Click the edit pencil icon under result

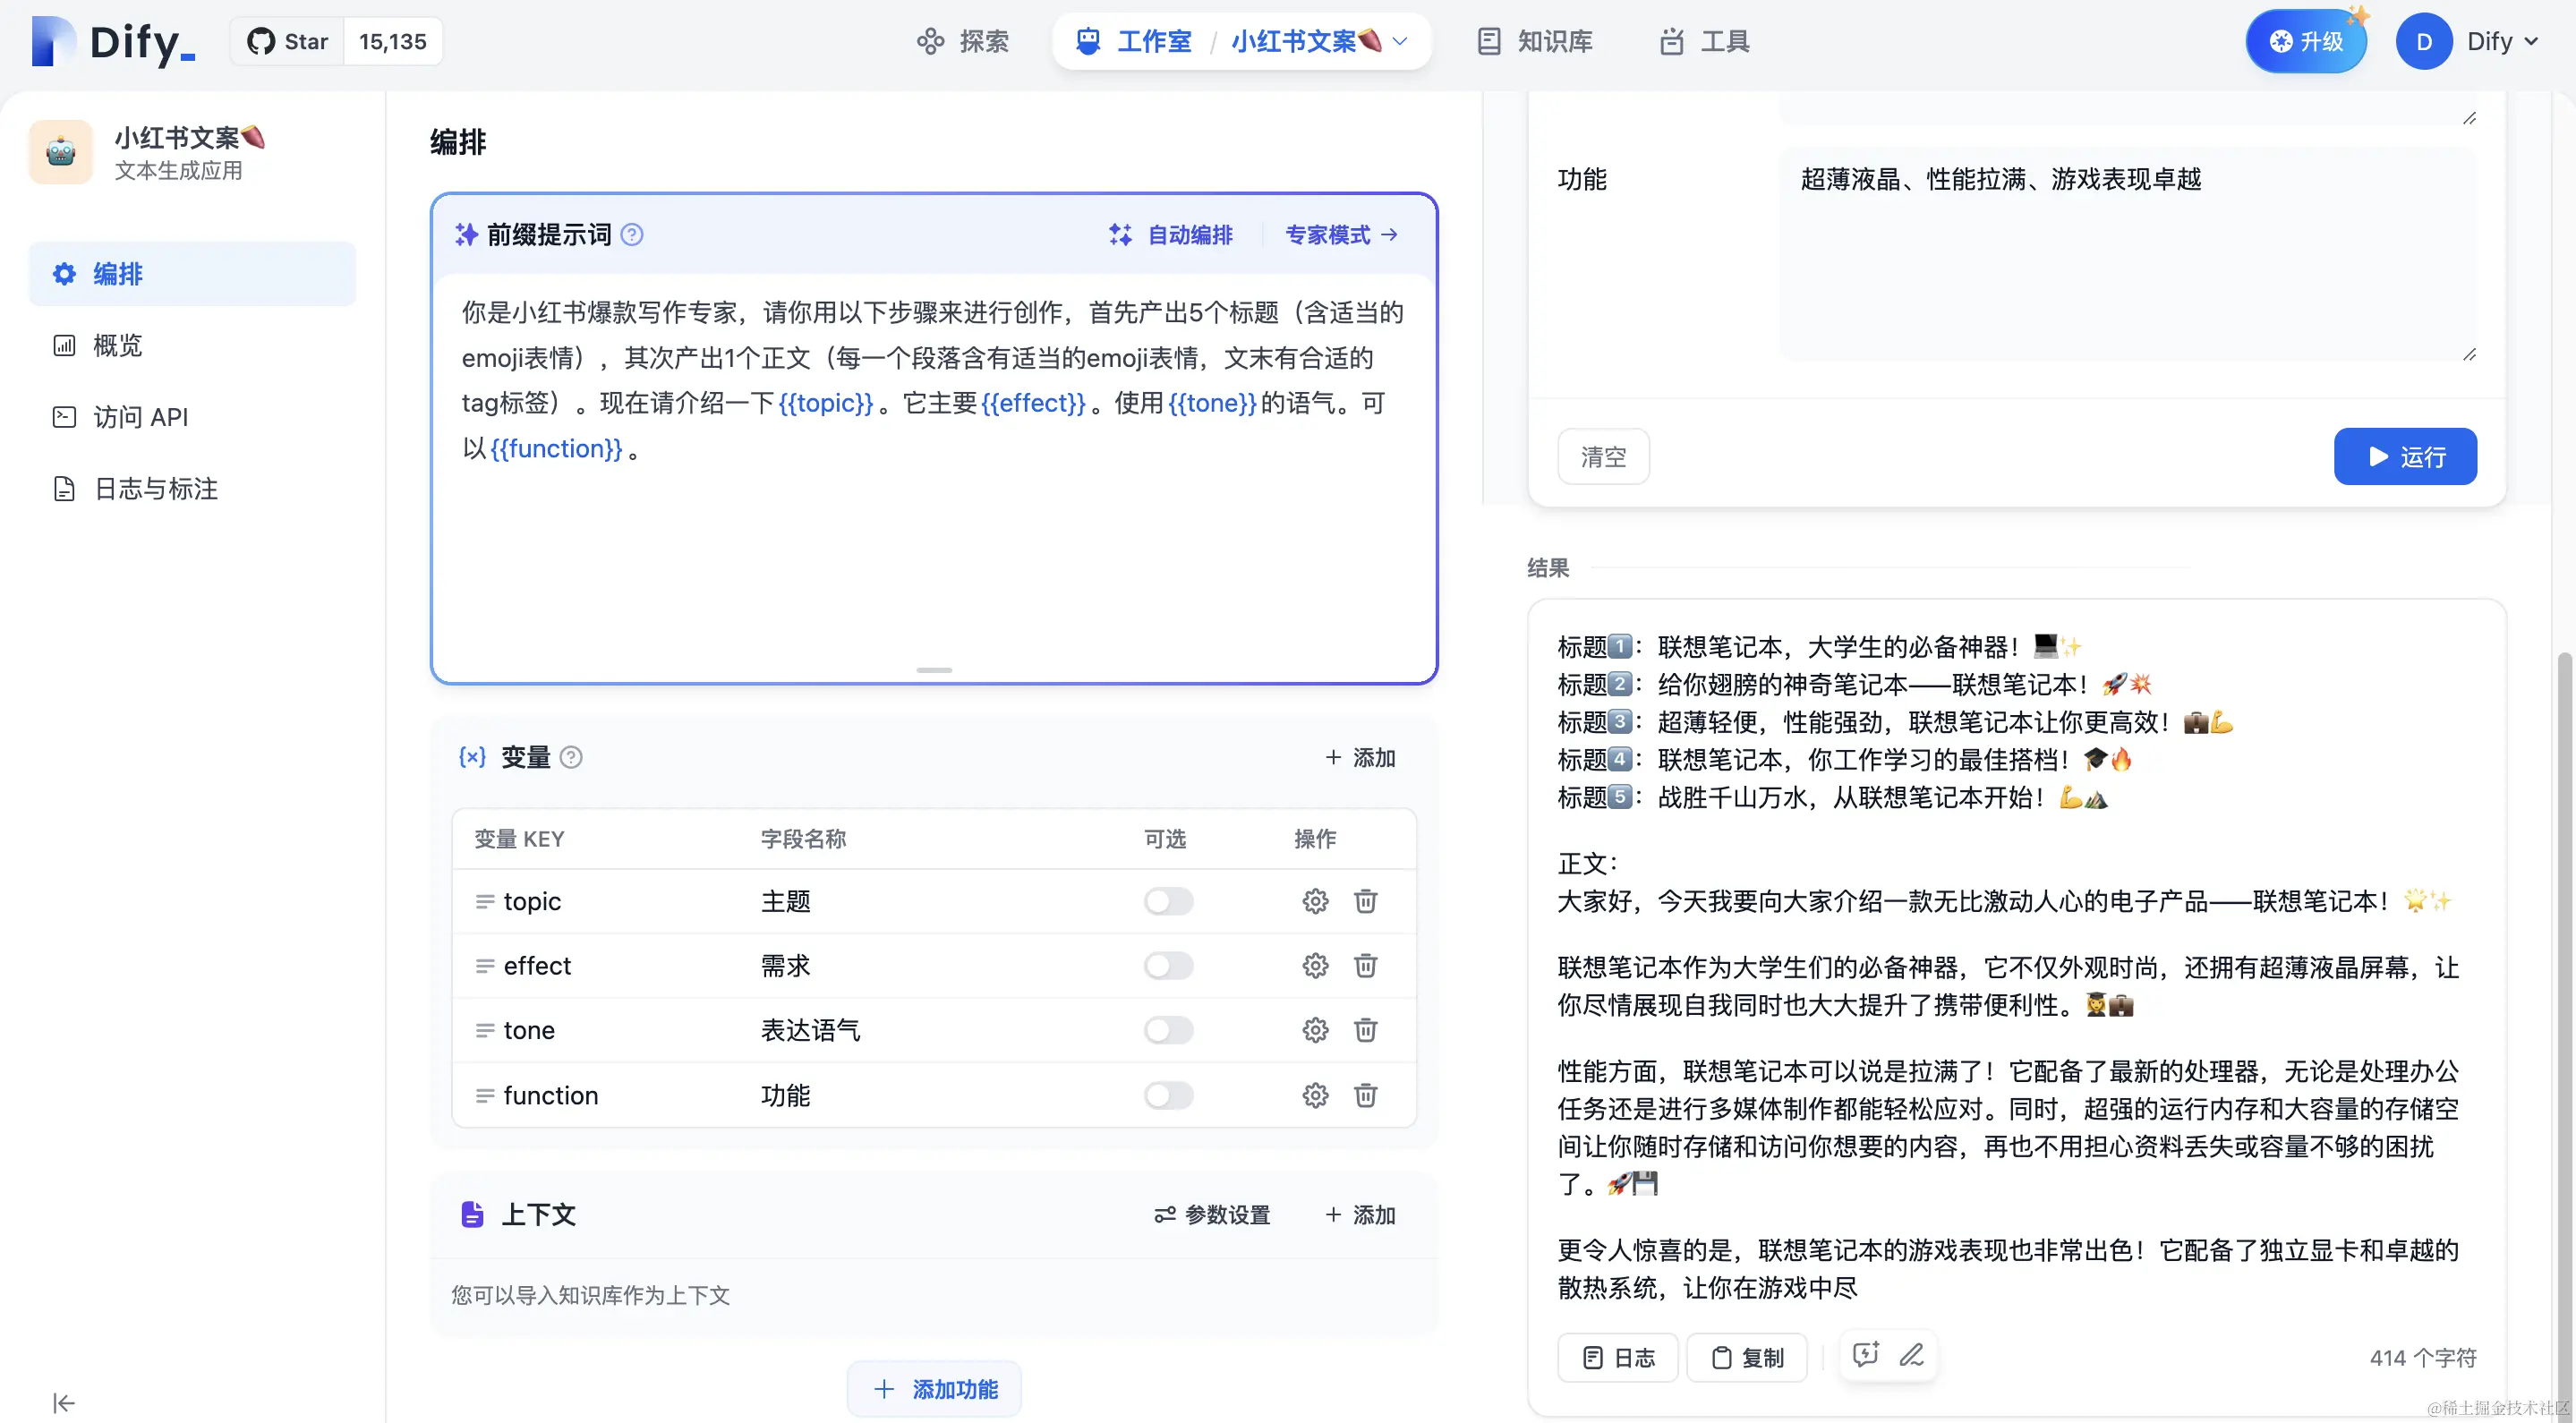(1911, 1355)
